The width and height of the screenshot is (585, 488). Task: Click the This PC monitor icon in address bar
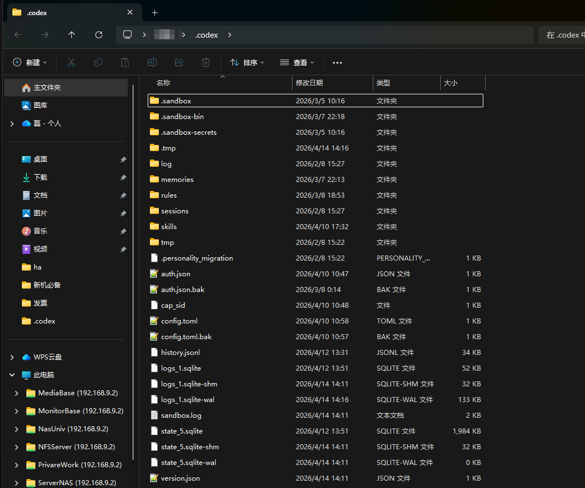click(127, 35)
